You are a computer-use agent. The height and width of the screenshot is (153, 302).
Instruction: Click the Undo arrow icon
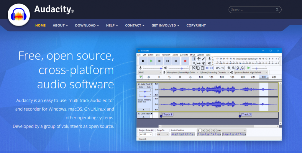click(x=218, y=68)
